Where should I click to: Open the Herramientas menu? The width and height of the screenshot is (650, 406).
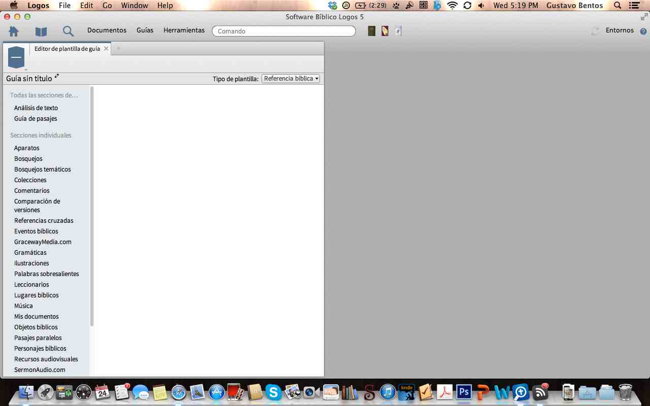point(184,30)
